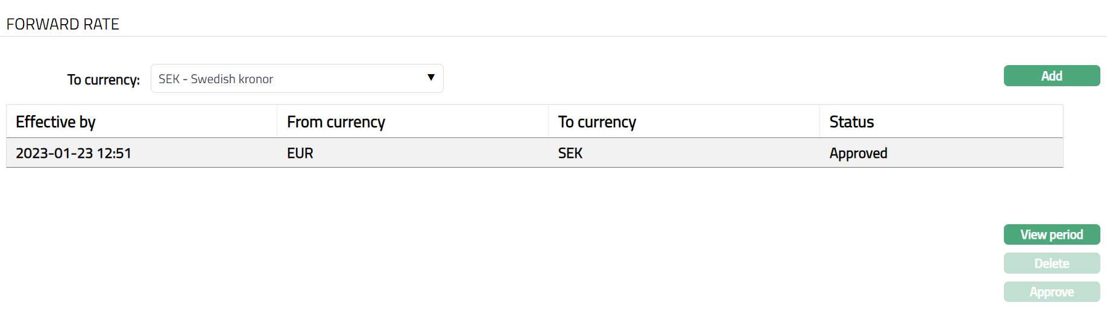The height and width of the screenshot is (311, 1107).
Task: Click the From currency column header
Action: point(336,122)
